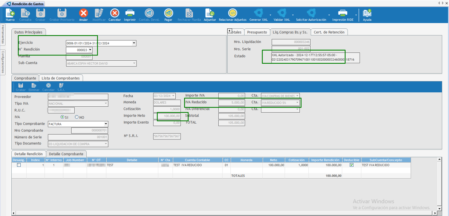Open the Tipo Comprobante dropdown
Screen dimensions: 449x216
[106, 124]
